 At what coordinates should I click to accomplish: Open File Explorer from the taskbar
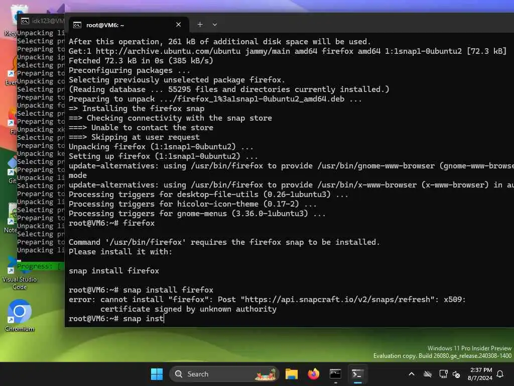(292, 374)
